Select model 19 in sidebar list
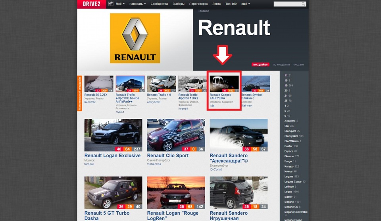 pos(286,86)
